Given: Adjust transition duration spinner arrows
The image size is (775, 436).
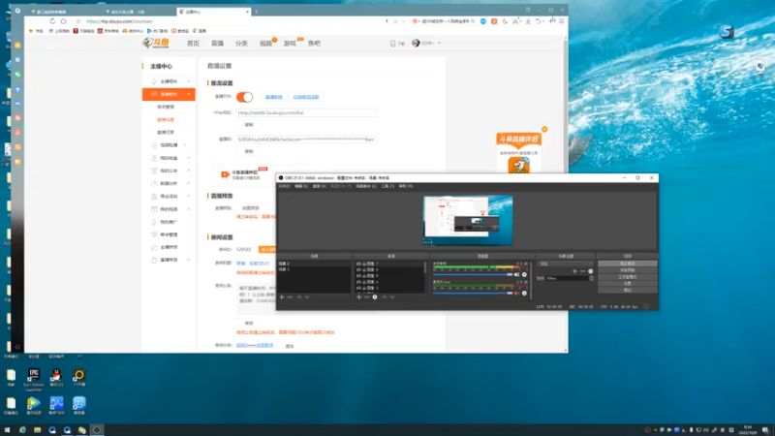Looking at the screenshot, I should pyautogui.click(x=592, y=278).
